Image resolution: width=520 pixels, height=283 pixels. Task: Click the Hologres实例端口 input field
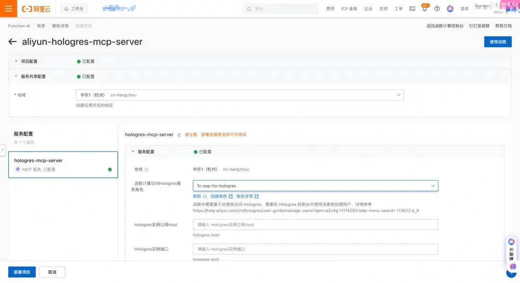coord(315,249)
